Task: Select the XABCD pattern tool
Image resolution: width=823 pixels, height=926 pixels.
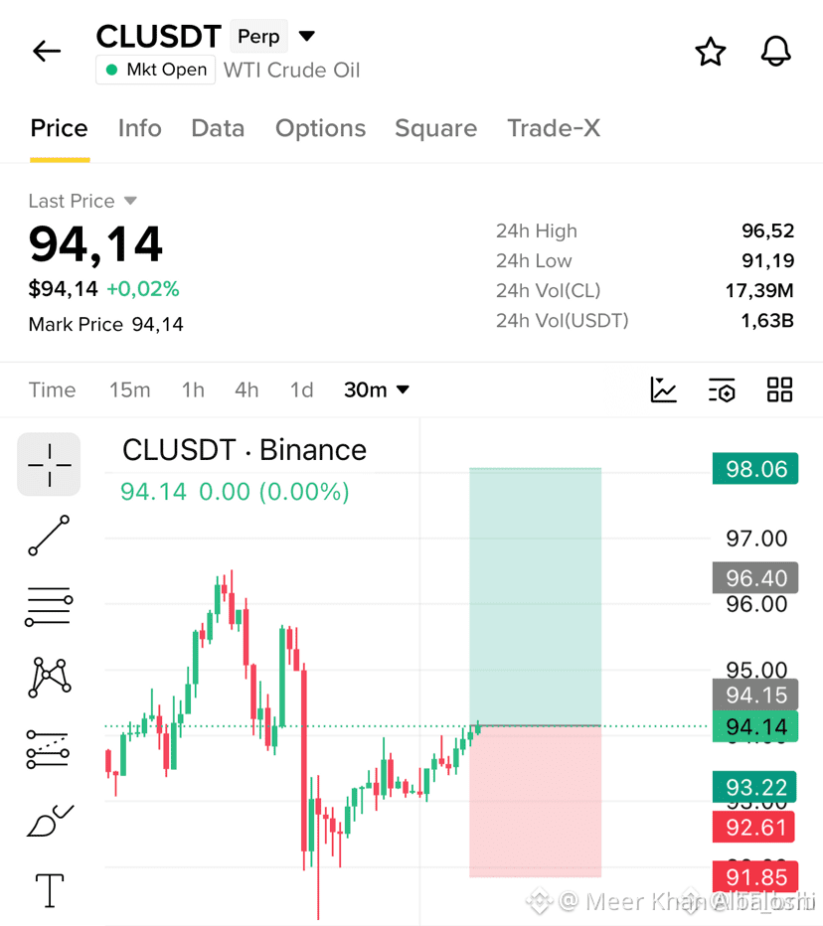Action: [x=49, y=677]
